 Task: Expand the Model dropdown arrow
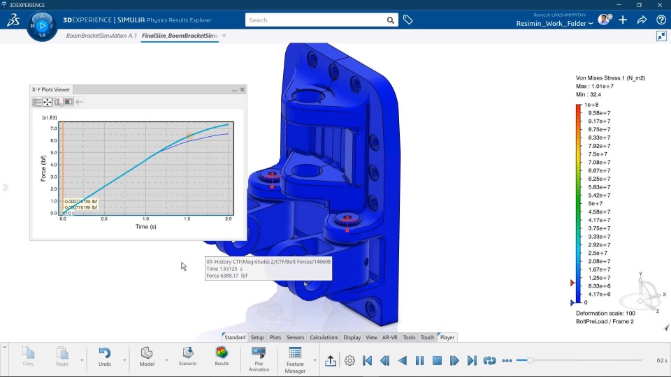click(x=166, y=360)
